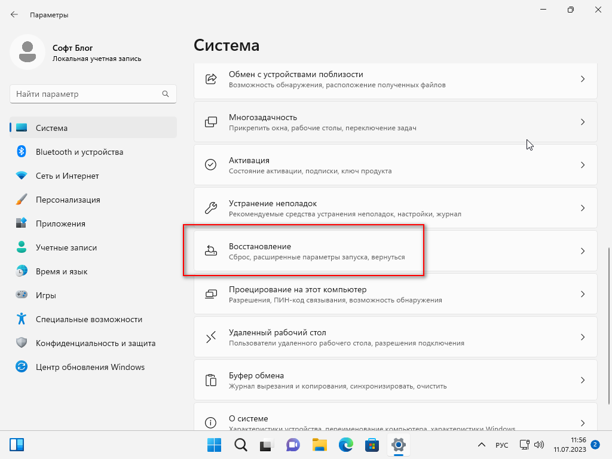
Task: Click the Система monitor icon in sidebar
Action: click(22, 128)
